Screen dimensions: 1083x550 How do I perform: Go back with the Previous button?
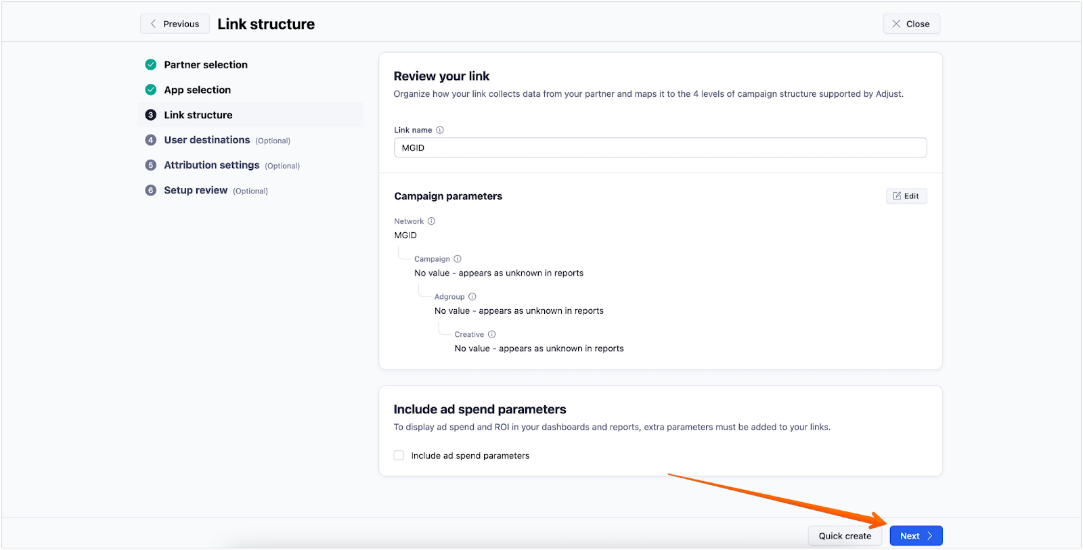(175, 24)
